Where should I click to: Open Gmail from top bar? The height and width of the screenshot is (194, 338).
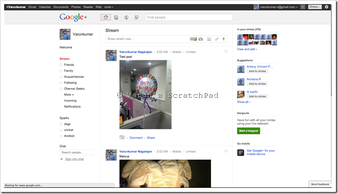coord(32,7)
